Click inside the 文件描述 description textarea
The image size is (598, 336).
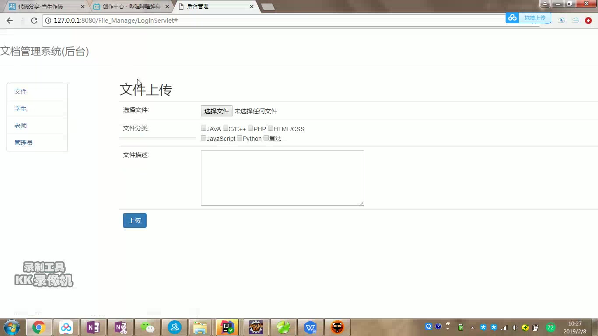[282, 177]
